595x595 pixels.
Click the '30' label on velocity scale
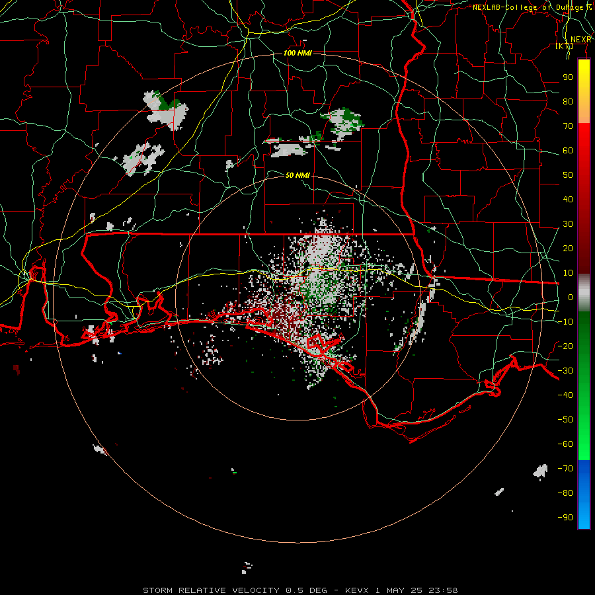(568, 224)
